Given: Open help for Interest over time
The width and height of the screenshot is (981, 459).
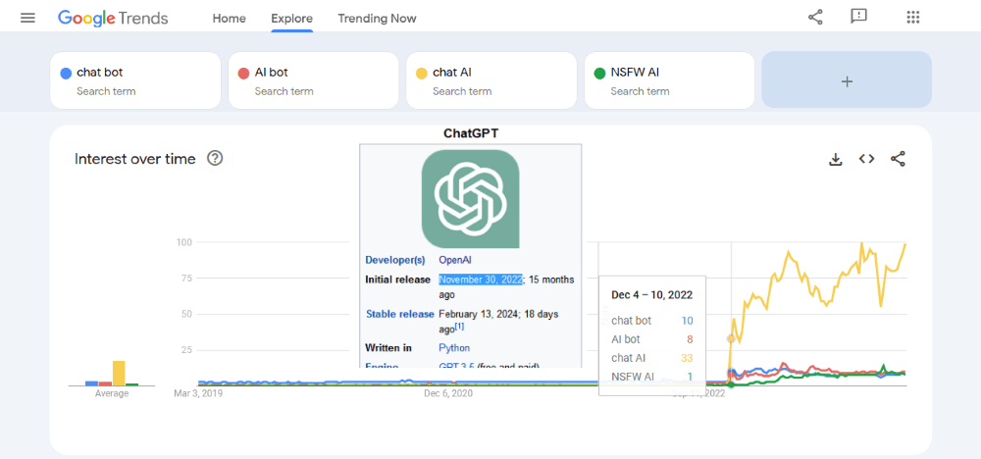Looking at the screenshot, I should (215, 159).
